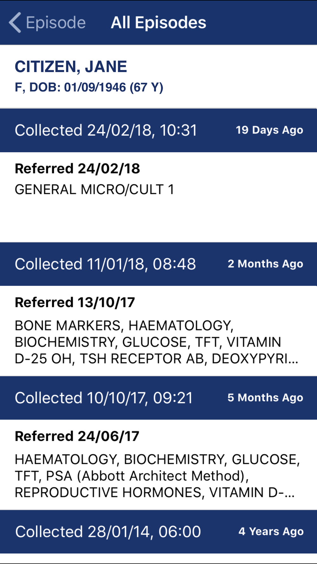Tap the 4 Years Ago label
This screenshot has width=317, height=564.
pyautogui.click(x=271, y=532)
